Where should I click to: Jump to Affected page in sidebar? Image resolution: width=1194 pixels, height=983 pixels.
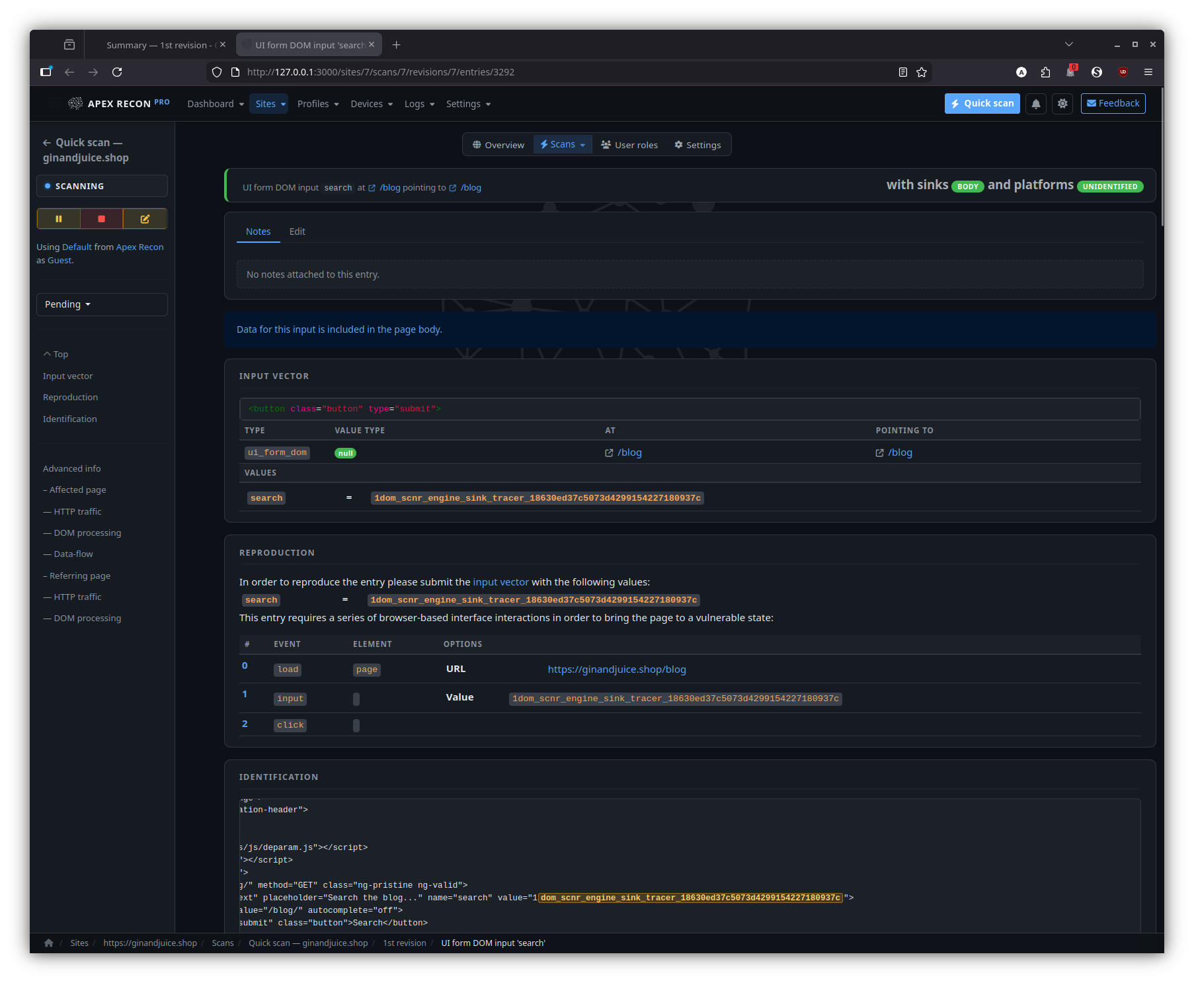click(x=75, y=490)
